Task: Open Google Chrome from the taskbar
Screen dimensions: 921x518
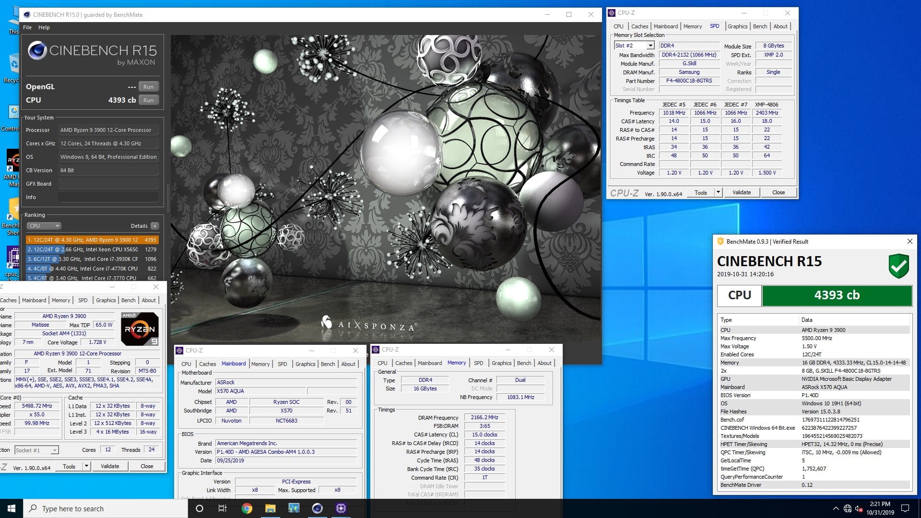Action: coord(247,508)
